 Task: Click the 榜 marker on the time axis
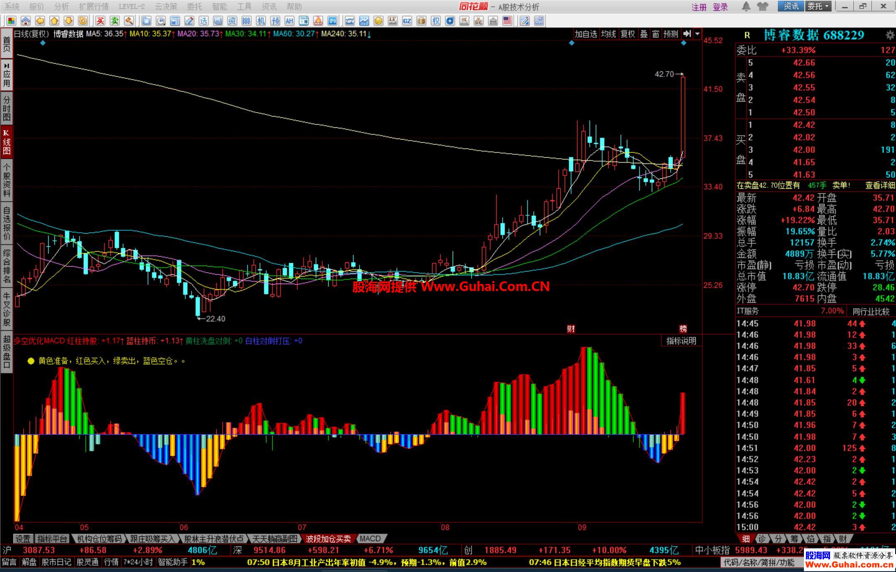click(683, 329)
